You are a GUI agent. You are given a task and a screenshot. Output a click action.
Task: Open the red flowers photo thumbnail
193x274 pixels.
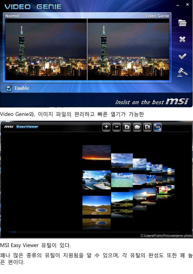(x=163, y=190)
